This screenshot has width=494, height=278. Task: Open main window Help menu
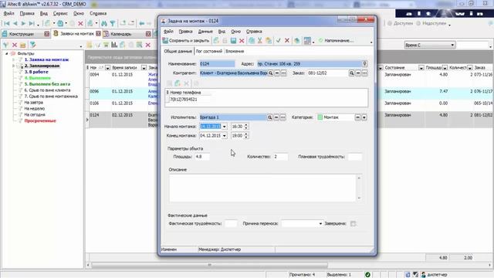(x=98, y=14)
